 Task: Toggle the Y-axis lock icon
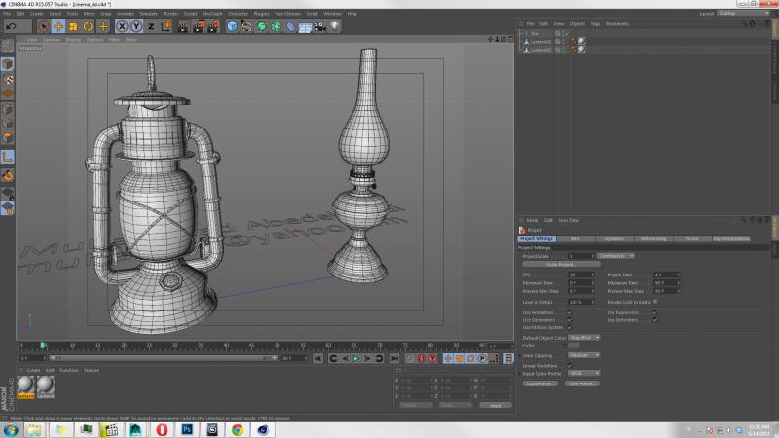[x=136, y=26]
